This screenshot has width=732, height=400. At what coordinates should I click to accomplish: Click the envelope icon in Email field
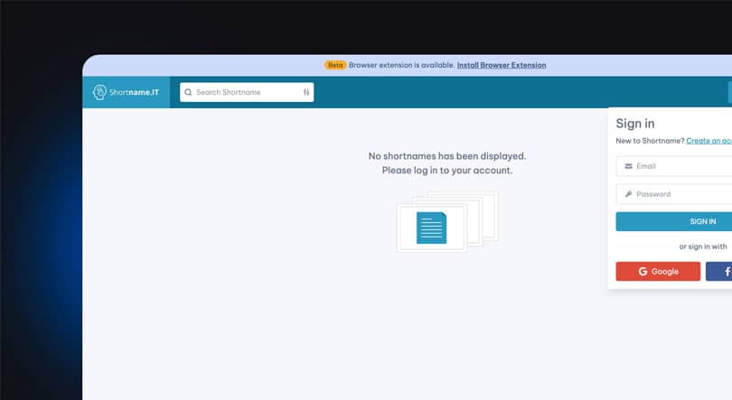[628, 166]
